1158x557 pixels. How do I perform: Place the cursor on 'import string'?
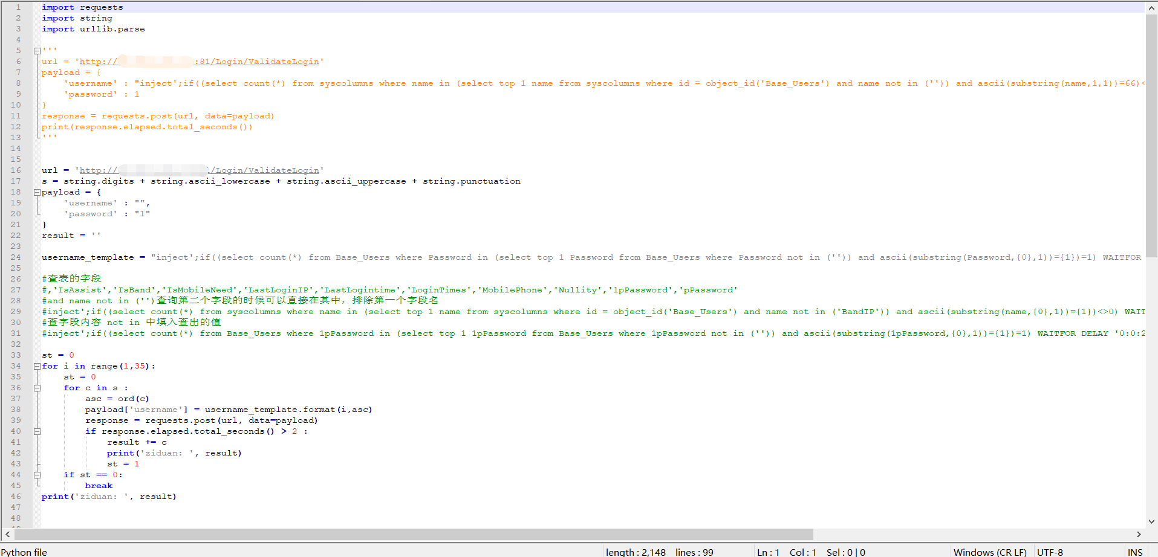77,18
